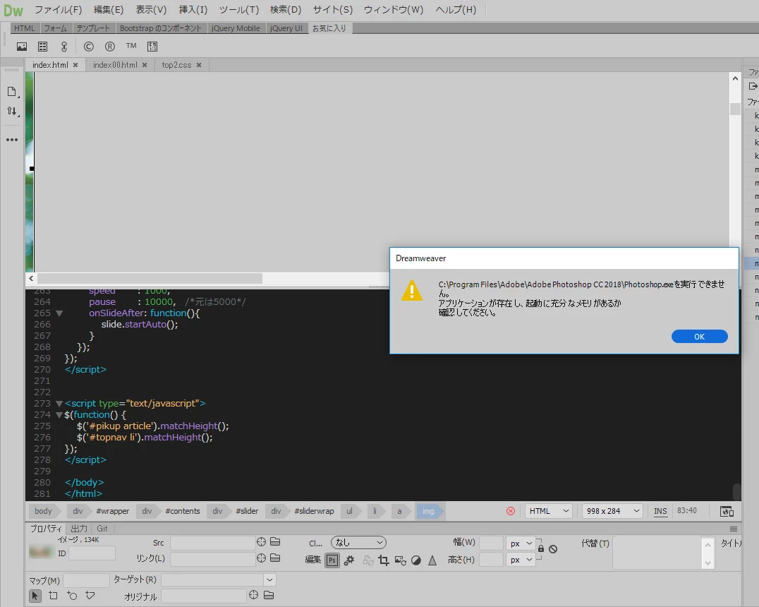759x607 pixels.
Task: Insert a table from the toolbar
Action: [42, 47]
